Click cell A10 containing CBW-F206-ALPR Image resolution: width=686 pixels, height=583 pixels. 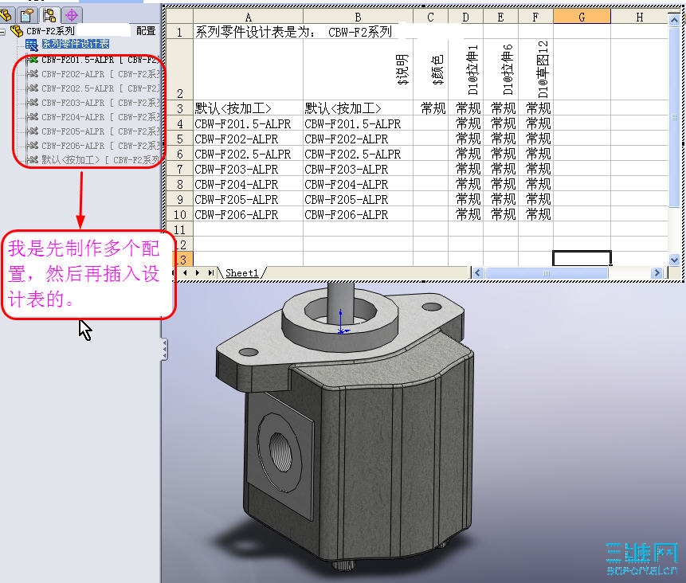click(x=248, y=214)
